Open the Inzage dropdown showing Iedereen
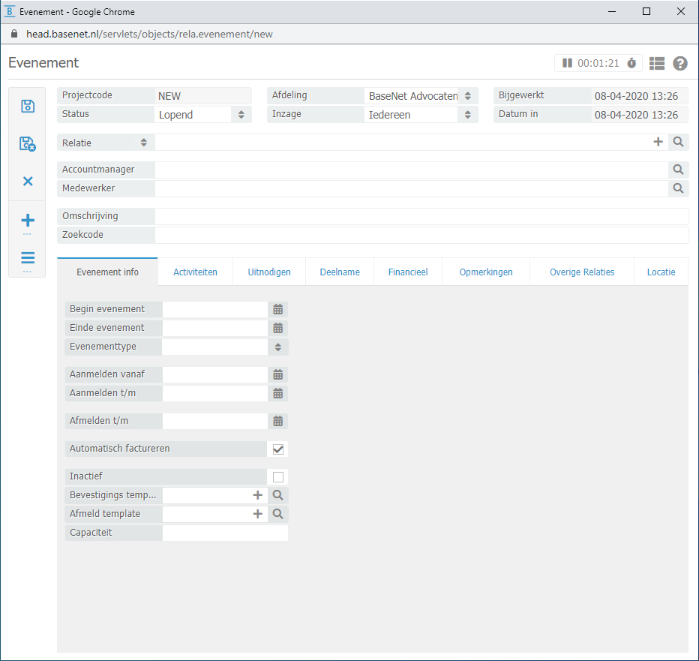Image resolution: width=699 pixels, height=661 pixels. pyautogui.click(x=421, y=115)
